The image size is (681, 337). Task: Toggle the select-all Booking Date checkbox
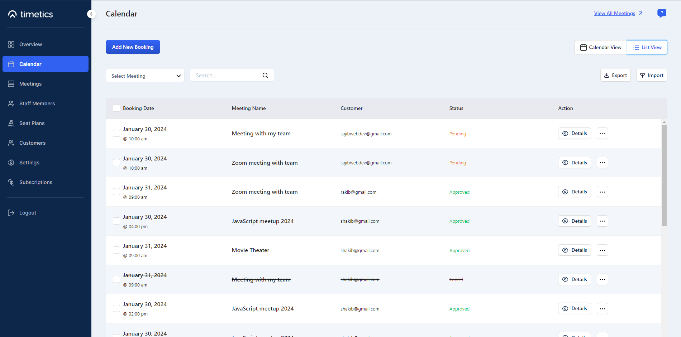[x=116, y=108]
